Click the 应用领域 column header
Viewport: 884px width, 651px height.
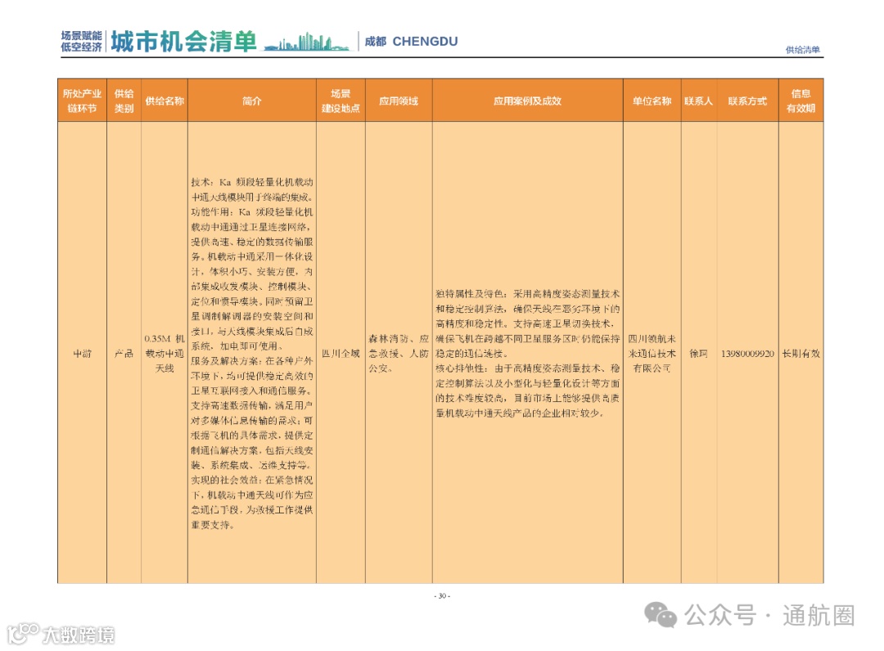(399, 101)
